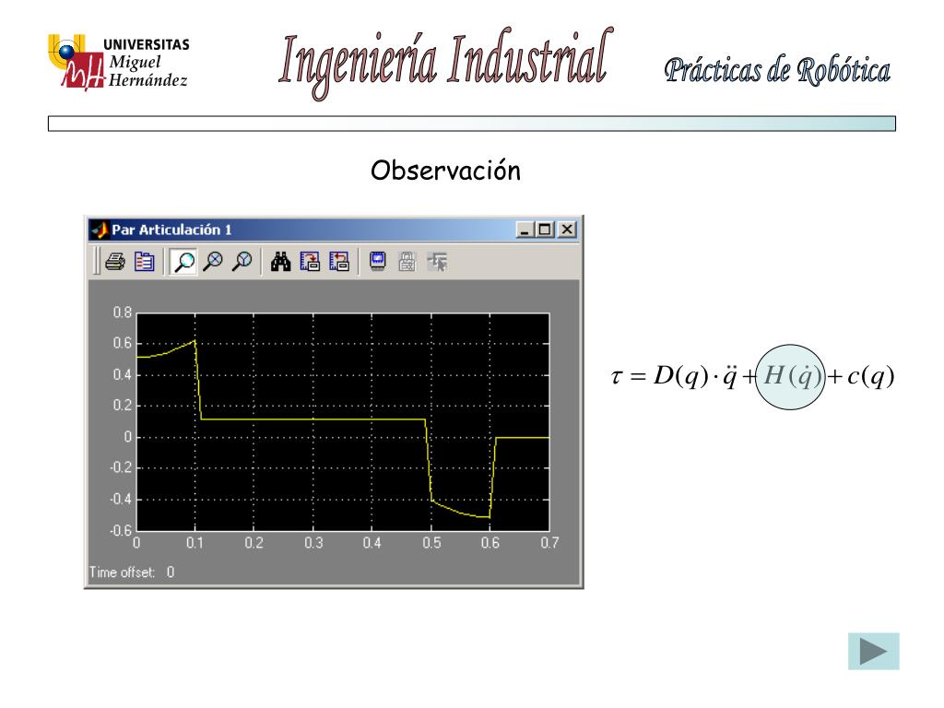
Task: Select the Zoom X-axis magnifier tool
Action: tap(213, 262)
